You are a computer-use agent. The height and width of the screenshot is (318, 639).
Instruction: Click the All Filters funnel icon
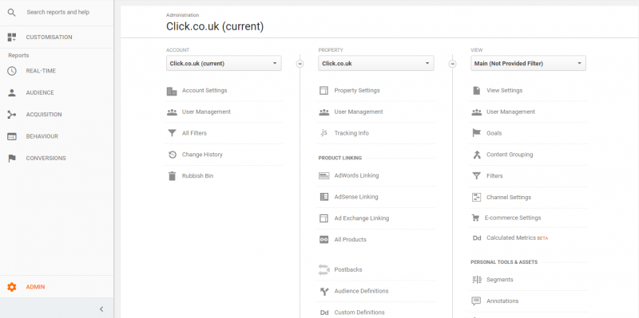pos(172,133)
